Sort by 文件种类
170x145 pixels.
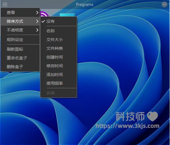(x=58, y=48)
